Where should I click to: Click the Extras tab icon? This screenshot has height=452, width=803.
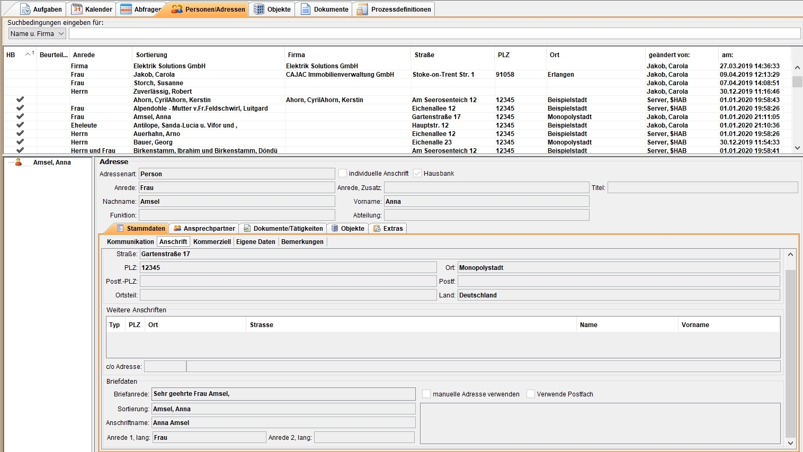[x=377, y=229]
